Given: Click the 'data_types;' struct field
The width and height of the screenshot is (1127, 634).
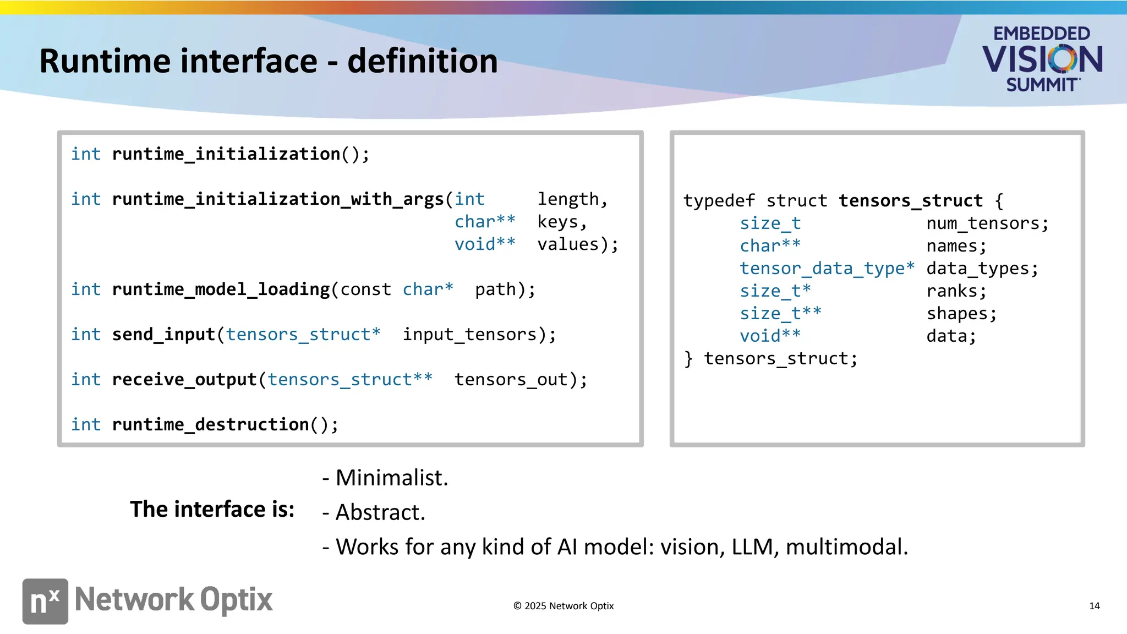Looking at the screenshot, I should click(982, 269).
